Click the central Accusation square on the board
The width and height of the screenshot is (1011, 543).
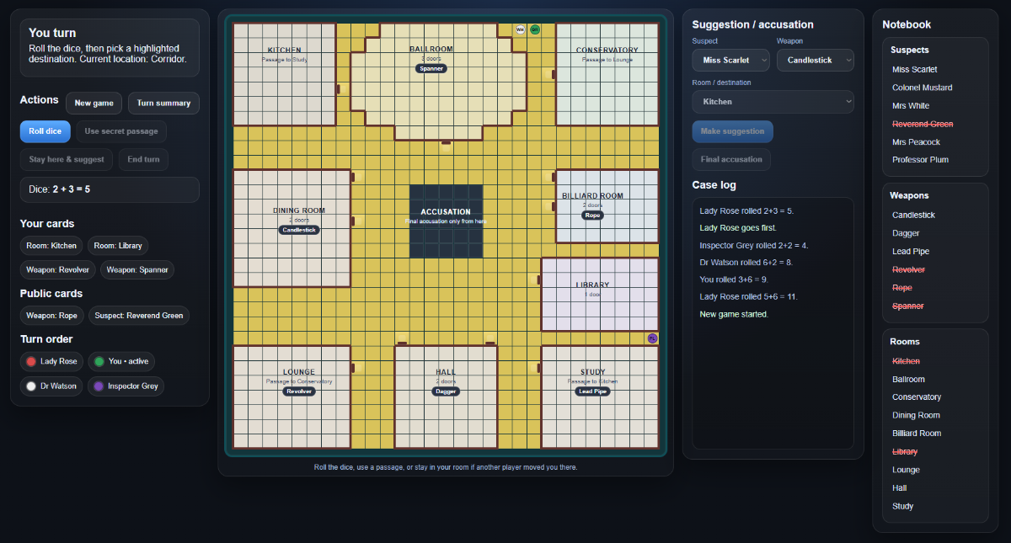[446, 221]
